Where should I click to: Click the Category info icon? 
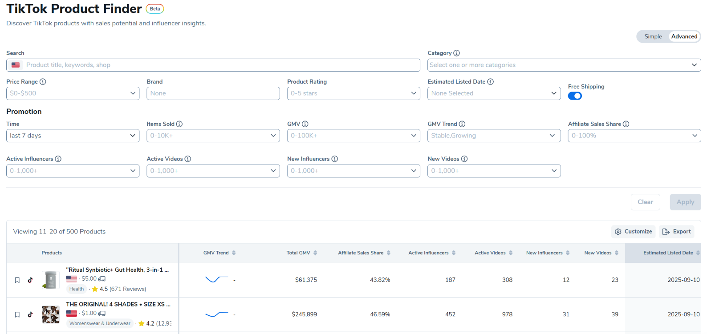[x=456, y=53]
